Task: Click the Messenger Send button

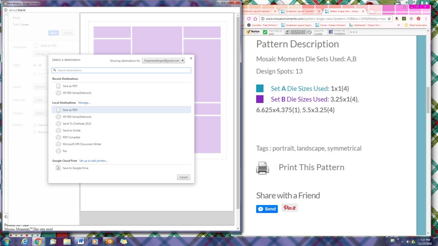Action: (x=267, y=209)
